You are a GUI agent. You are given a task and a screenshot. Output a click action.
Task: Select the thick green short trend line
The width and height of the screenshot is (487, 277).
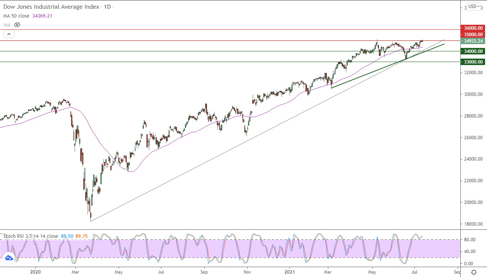click(388, 66)
